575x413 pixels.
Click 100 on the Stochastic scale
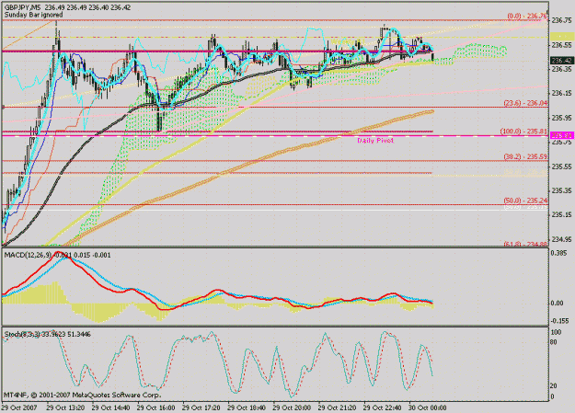(x=557, y=332)
